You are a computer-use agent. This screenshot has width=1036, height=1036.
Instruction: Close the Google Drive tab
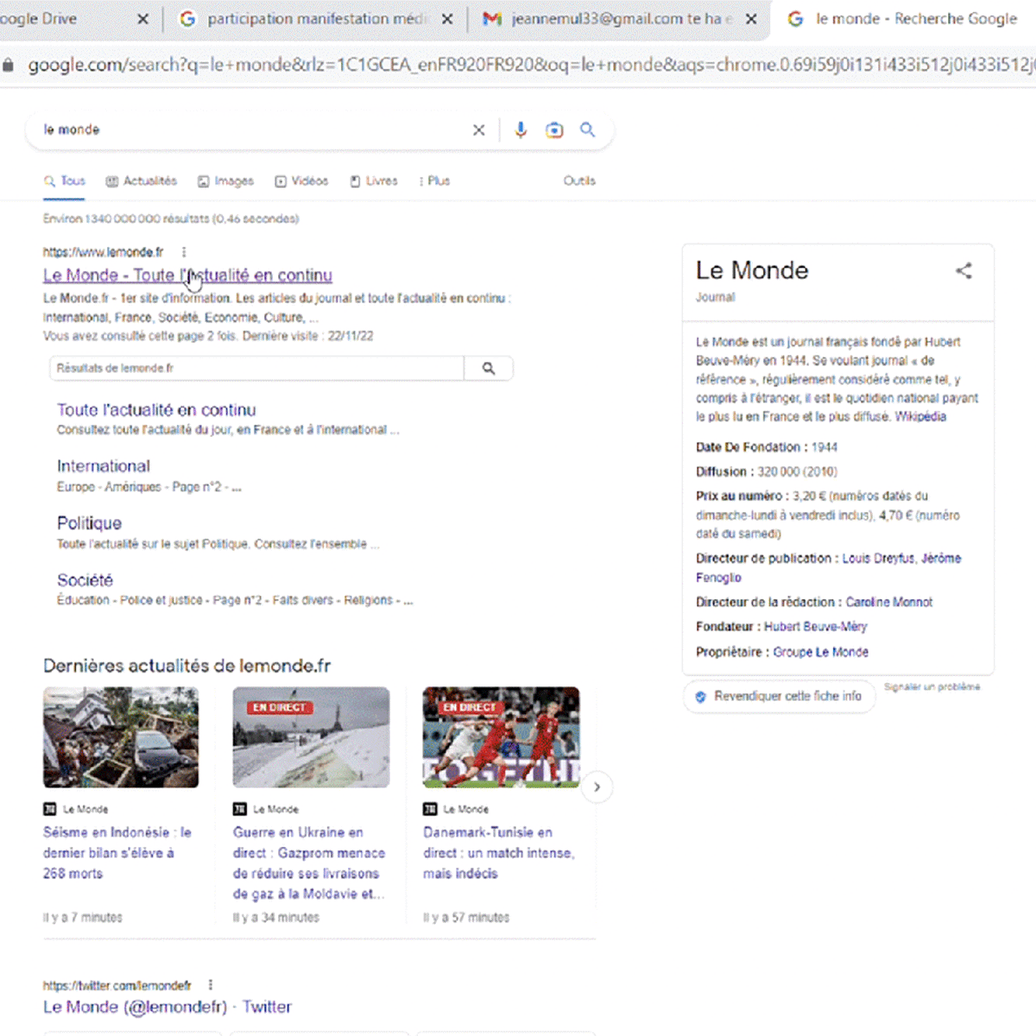click(142, 19)
